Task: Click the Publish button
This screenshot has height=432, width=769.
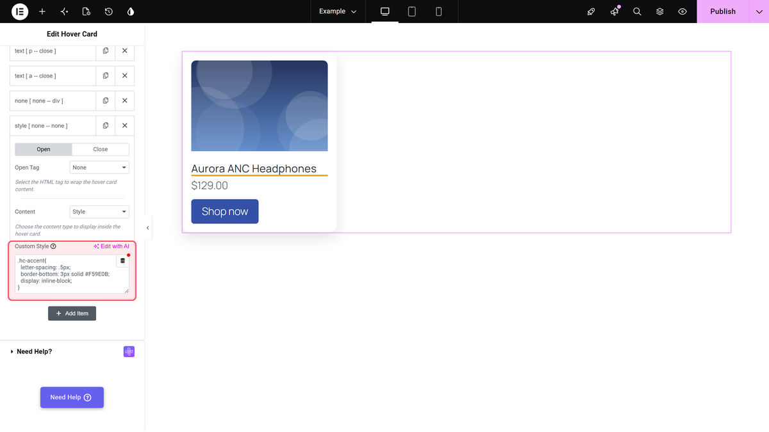Action: click(x=723, y=12)
